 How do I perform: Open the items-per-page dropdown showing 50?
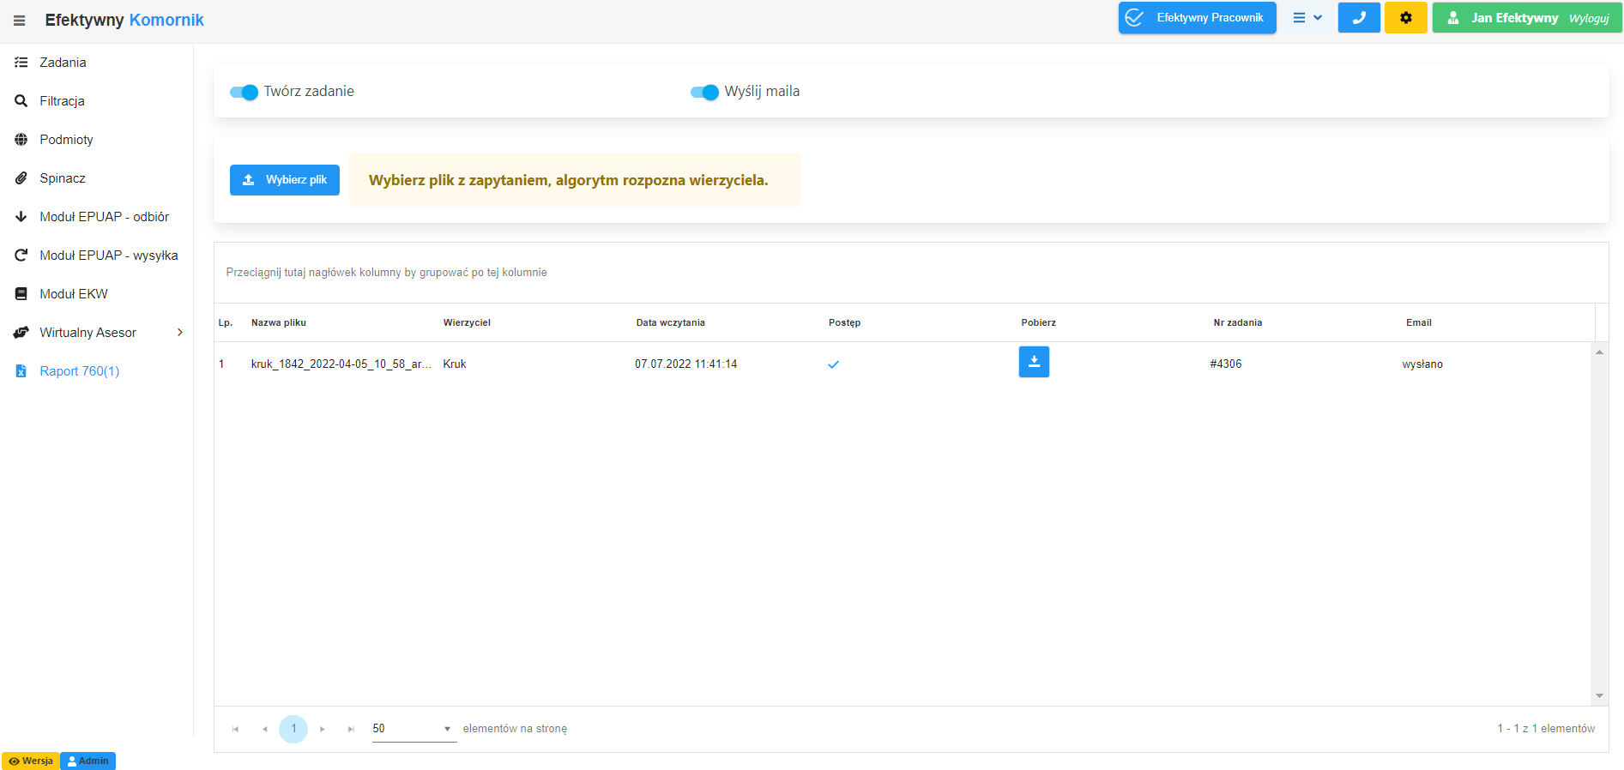pos(414,729)
